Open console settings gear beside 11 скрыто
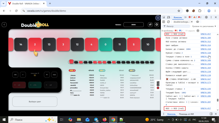 click(198, 31)
